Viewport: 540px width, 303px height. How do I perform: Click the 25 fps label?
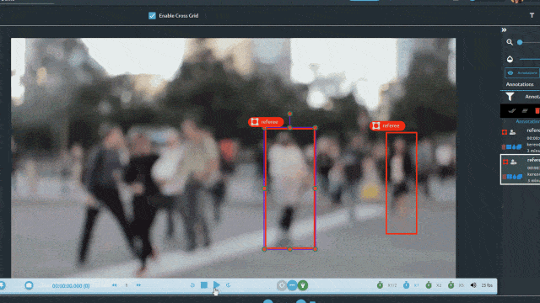(x=487, y=285)
